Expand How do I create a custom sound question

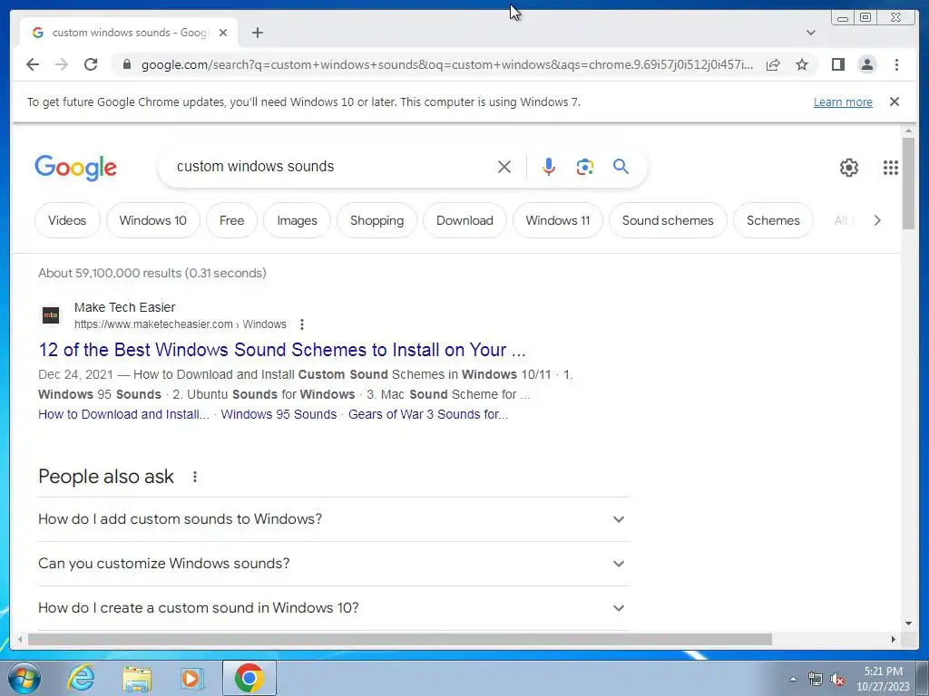click(x=334, y=608)
